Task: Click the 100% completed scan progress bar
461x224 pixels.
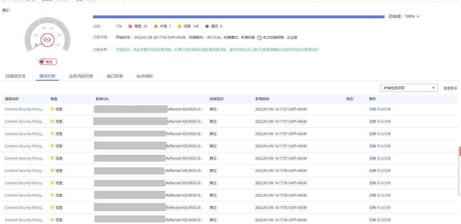Action: point(239,17)
